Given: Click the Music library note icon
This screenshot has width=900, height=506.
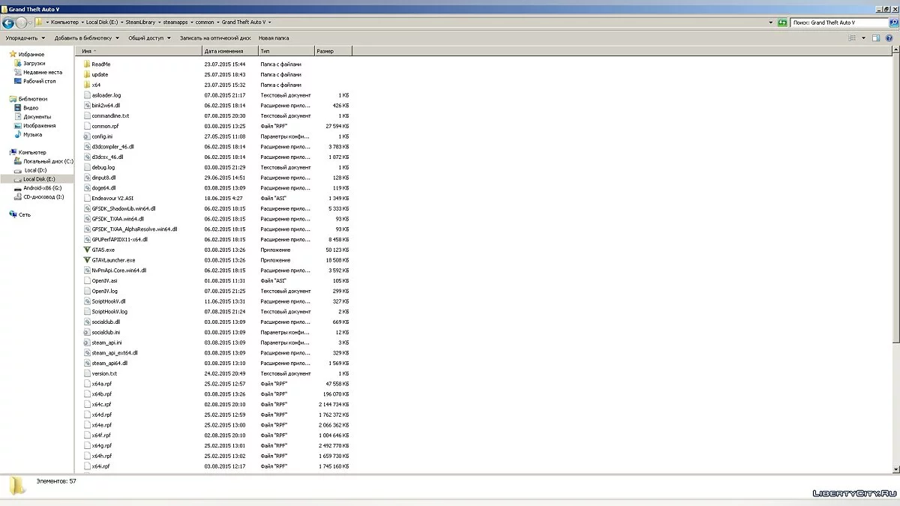Looking at the screenshot, I should point(18,135).
